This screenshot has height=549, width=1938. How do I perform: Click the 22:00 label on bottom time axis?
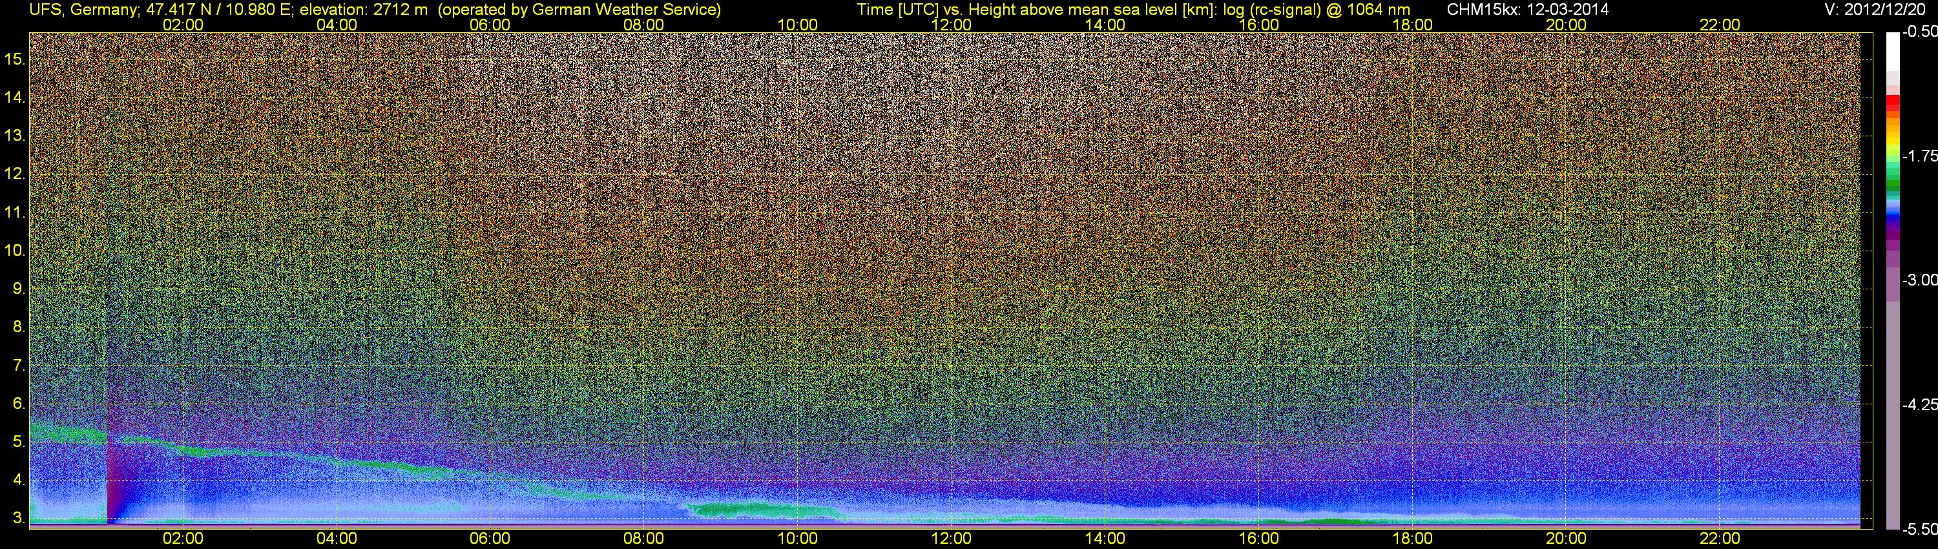(1720, 539)
